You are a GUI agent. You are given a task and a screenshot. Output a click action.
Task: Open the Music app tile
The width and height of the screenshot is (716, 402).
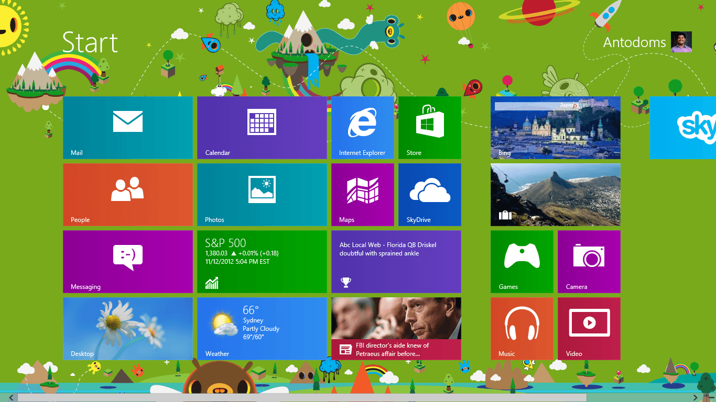click(522, 328)
